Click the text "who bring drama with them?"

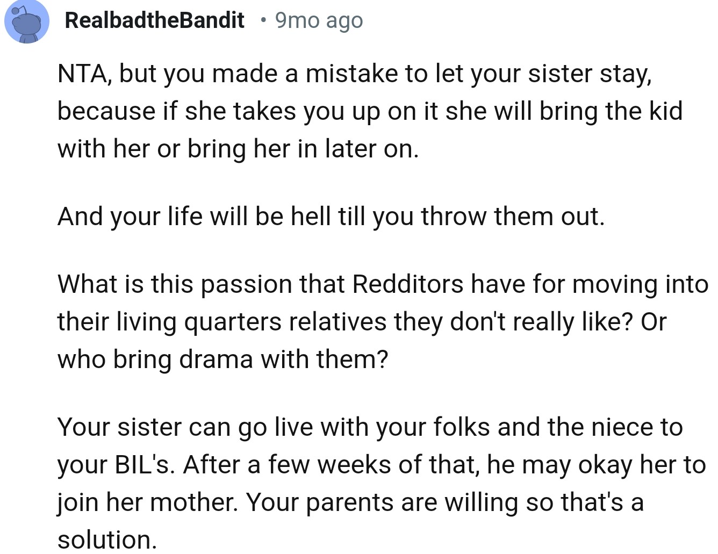222,359
